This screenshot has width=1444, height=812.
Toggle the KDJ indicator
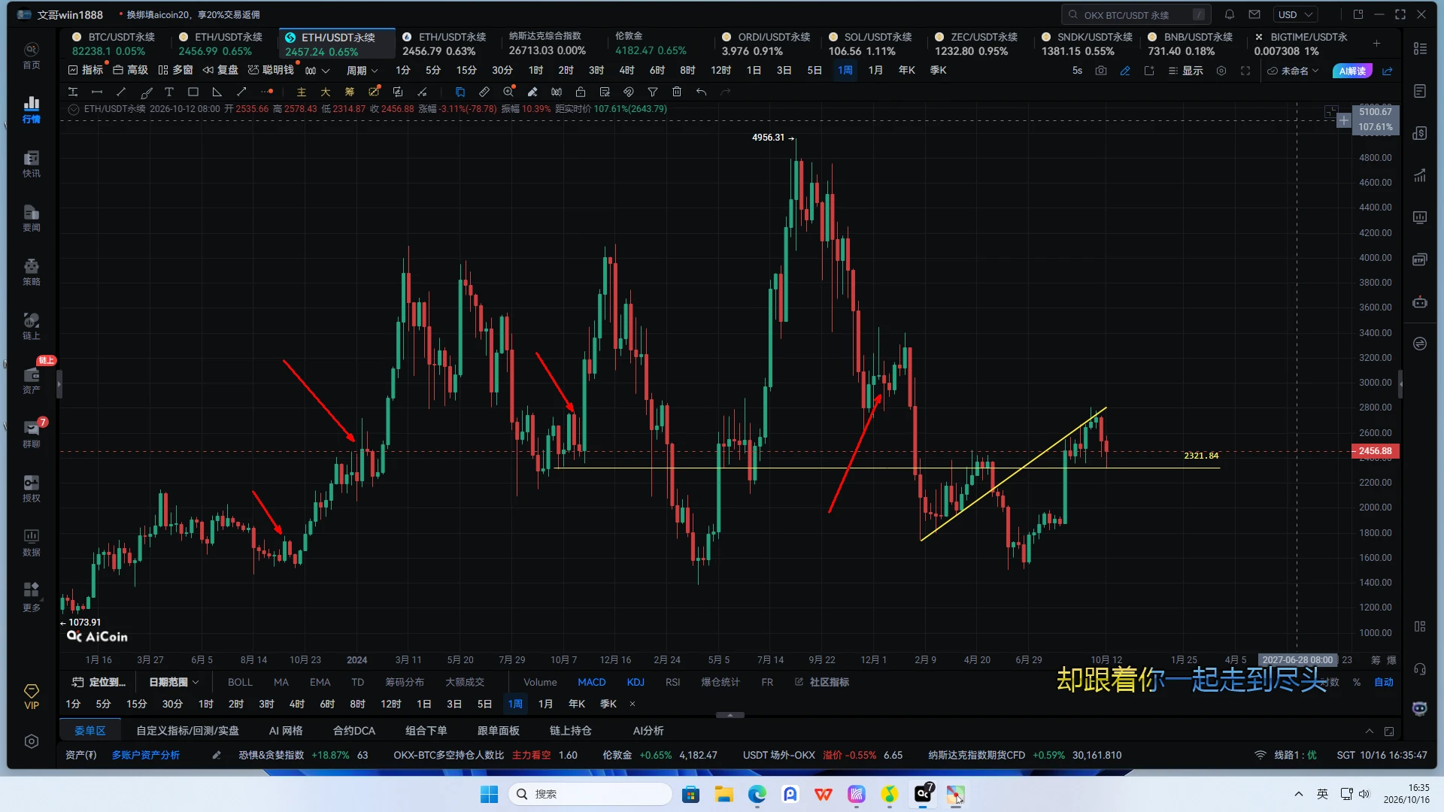(x=636, y=682)
